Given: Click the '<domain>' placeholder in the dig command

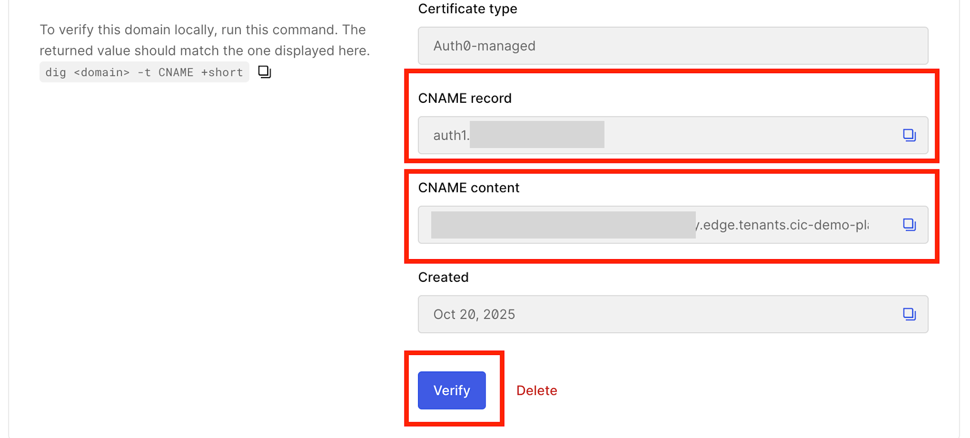Looking at the screenshot, I should [102, 72].
